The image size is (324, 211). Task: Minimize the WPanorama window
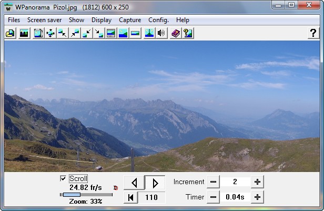278,5
